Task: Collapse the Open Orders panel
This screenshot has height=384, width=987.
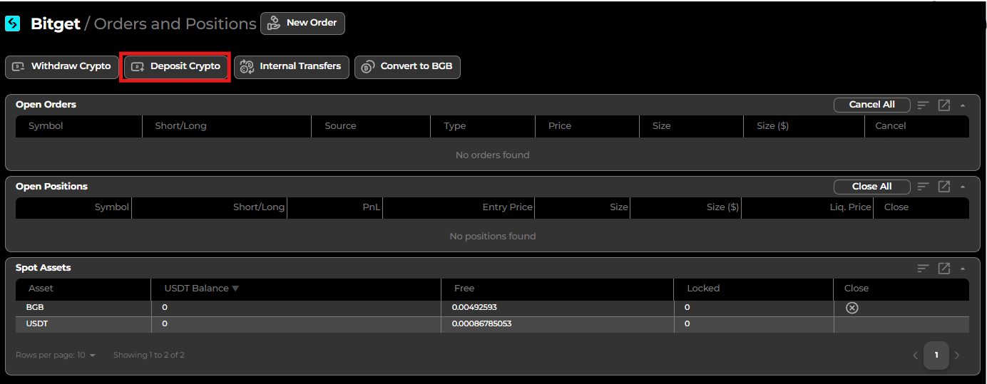Action: (963, 105)
